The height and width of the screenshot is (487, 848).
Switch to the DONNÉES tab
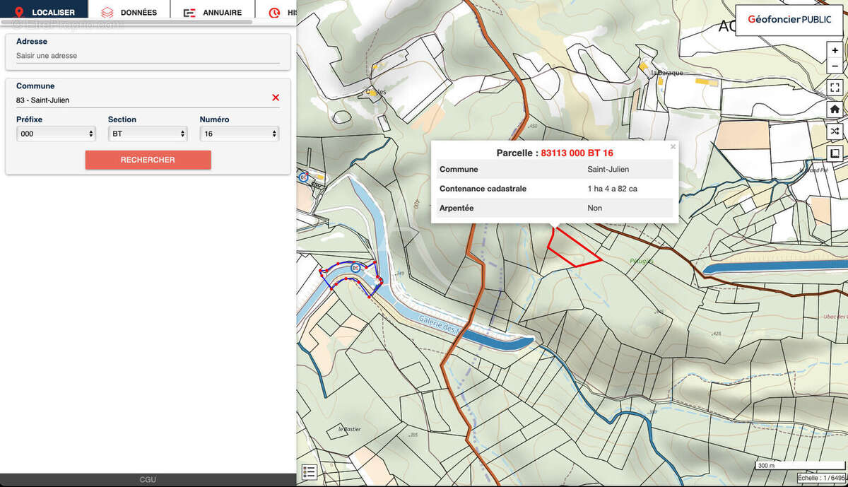click(x=129, y=12)
